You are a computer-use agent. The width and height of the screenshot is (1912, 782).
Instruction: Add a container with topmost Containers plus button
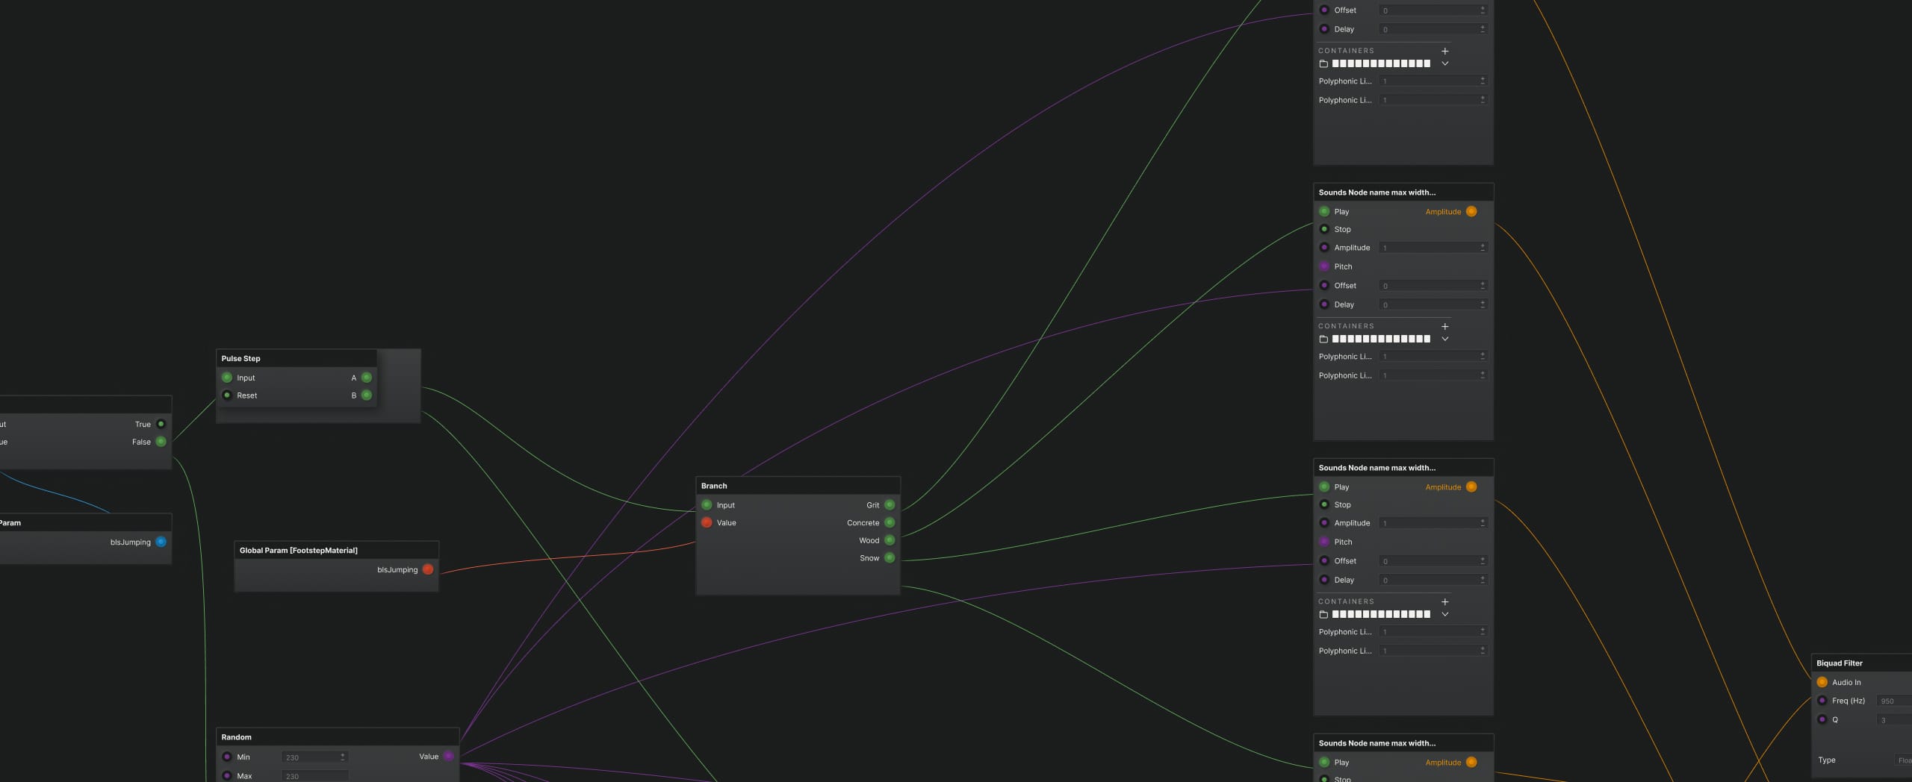(x=1445, y=51)
